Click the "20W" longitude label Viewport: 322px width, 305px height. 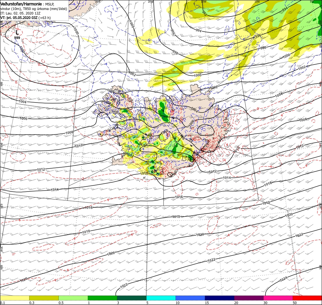(151, 2)
